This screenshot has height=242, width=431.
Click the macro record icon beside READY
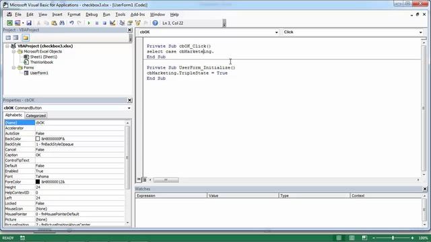coord(22,238)
